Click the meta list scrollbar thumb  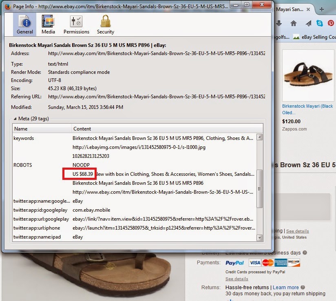(x=260, y=189)
